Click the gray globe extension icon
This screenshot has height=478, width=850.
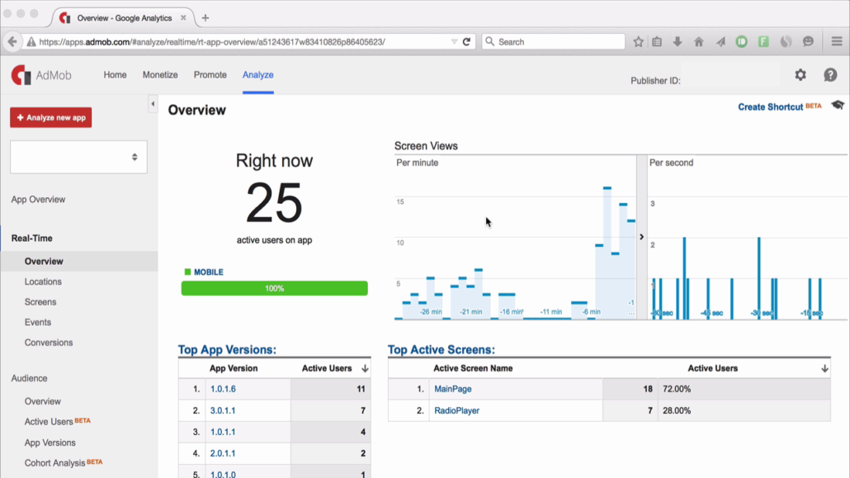coord(786,42)
